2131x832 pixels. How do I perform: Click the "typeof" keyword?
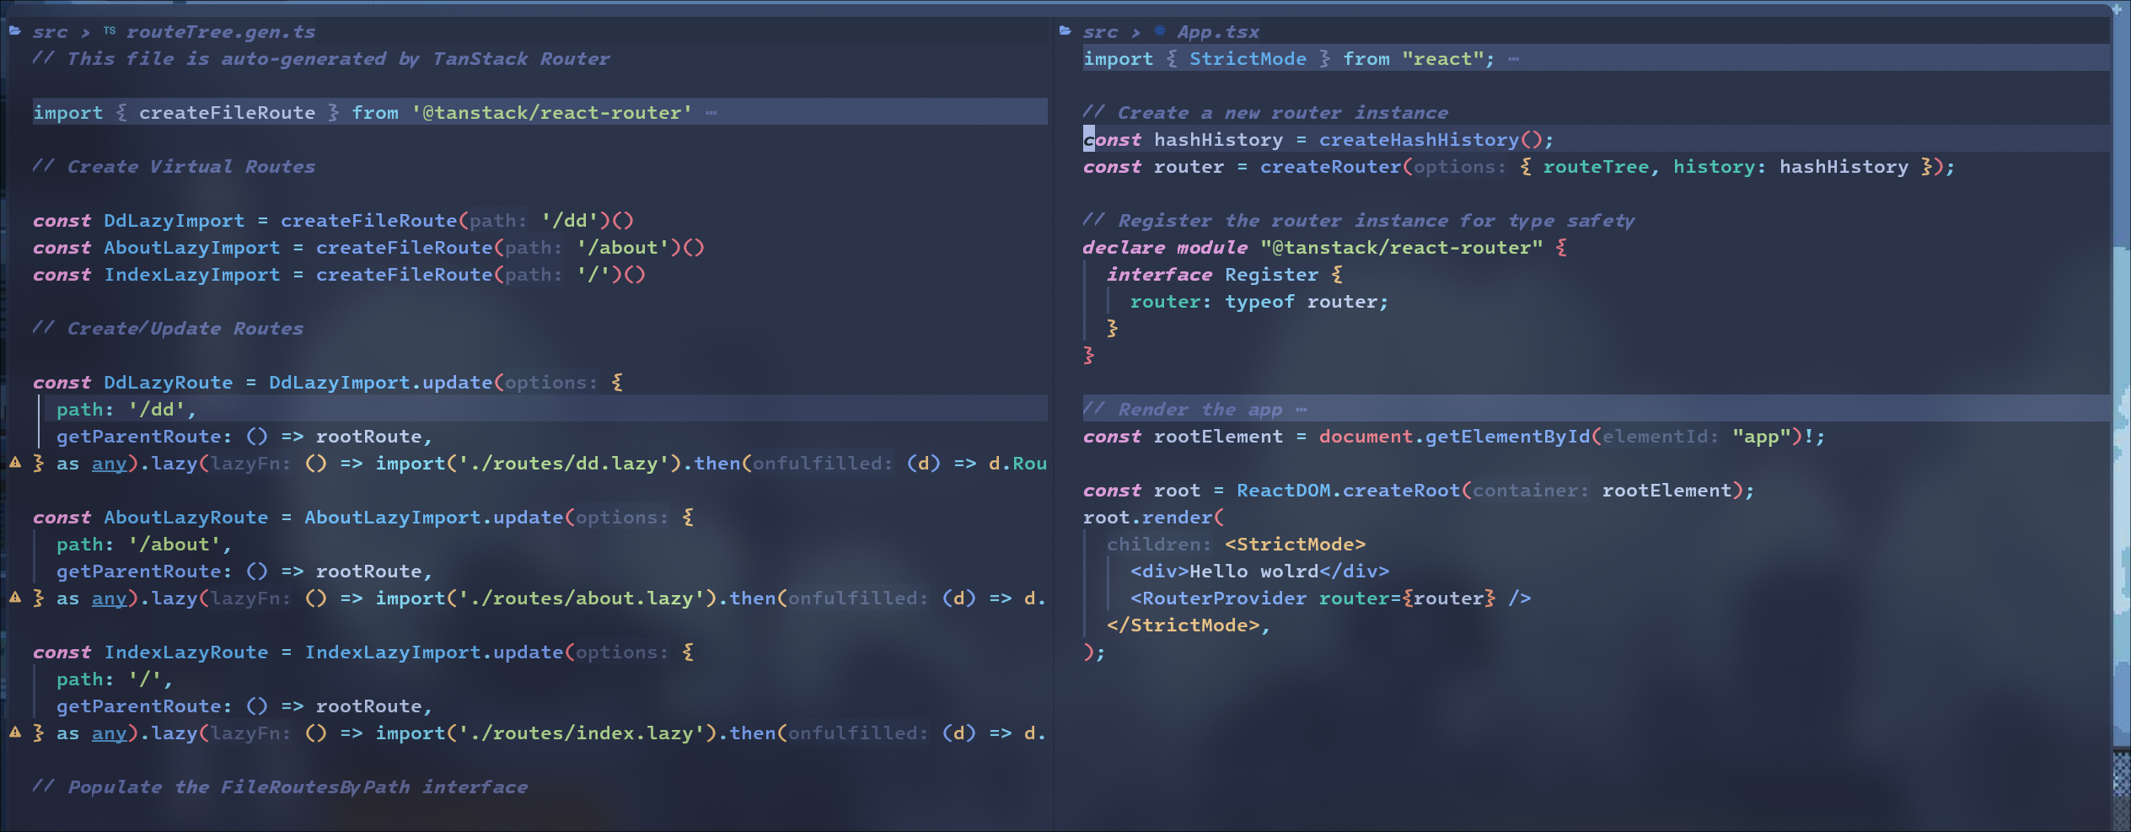pyautogui.click(x=1259, y=302)
